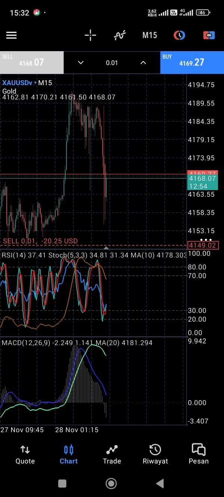Expand the indicator panel divider arrow
The width and height of the screenshot is (224, 497).
pyautogui.click(x=106, y=248)
